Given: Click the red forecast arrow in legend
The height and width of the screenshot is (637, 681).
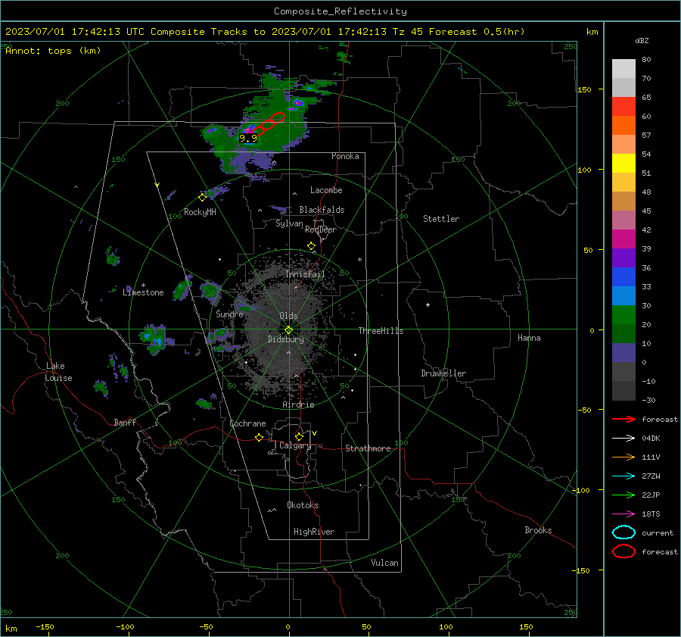Looking at the screenshot, I should pos(623,419).
